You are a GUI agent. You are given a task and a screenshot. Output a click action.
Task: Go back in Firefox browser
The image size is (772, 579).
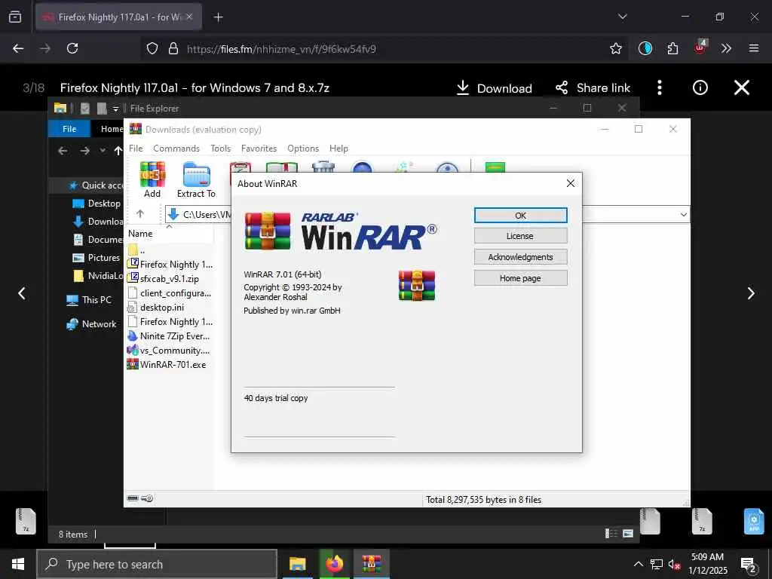pos(18,48)
